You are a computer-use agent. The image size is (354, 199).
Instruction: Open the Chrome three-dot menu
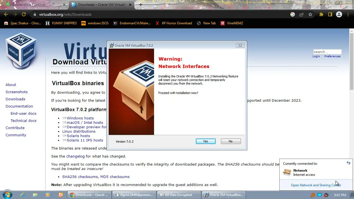pyautogui.click(x=348, y=14)
